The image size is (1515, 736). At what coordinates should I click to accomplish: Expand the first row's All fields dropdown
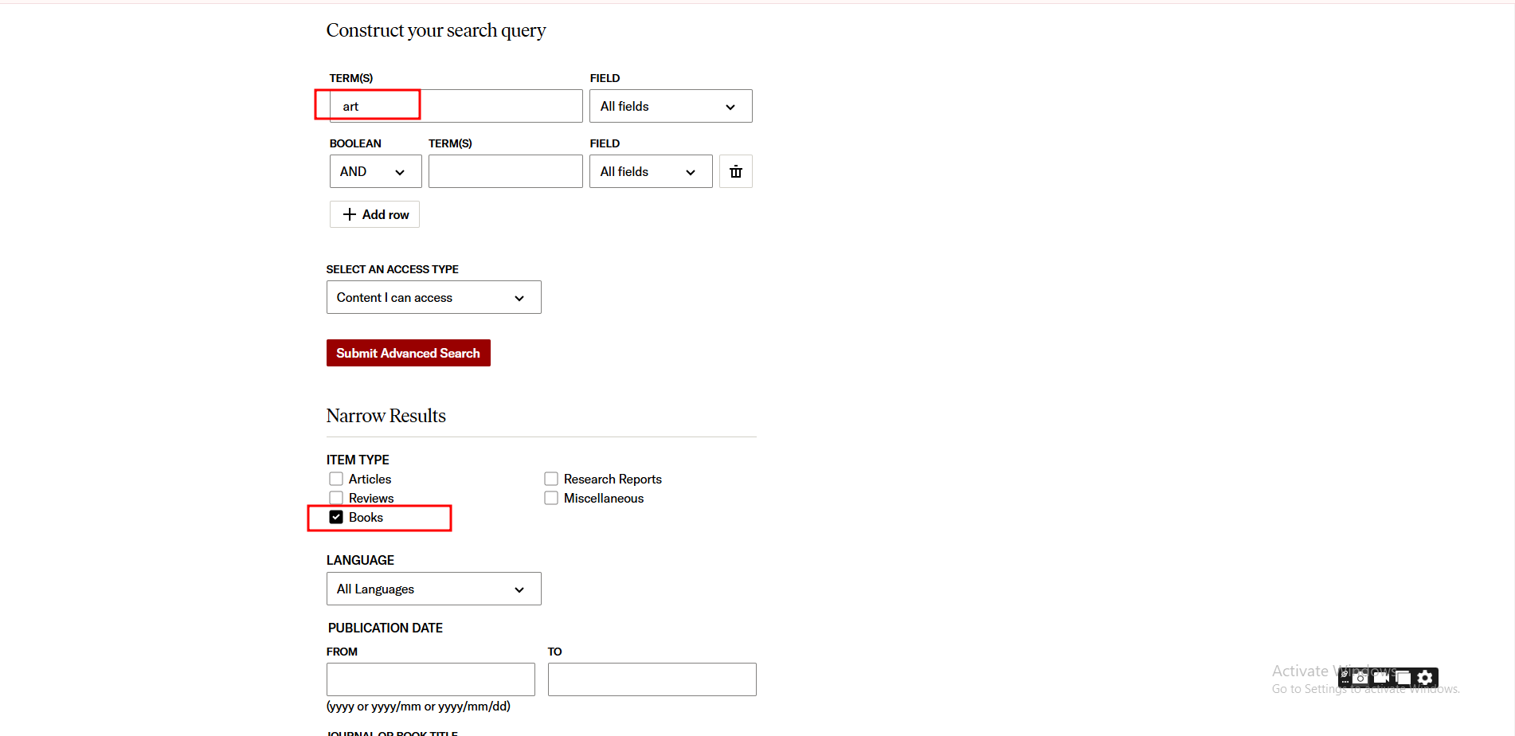coord(670,106)
